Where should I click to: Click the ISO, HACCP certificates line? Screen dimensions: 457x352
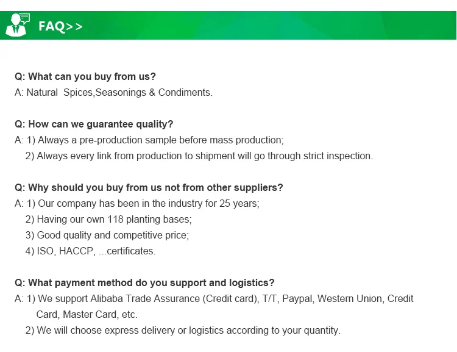(90, 251)
